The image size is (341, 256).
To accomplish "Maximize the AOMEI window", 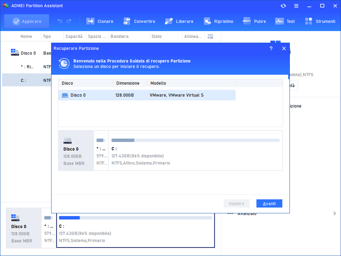I will (x=322, y=6).
